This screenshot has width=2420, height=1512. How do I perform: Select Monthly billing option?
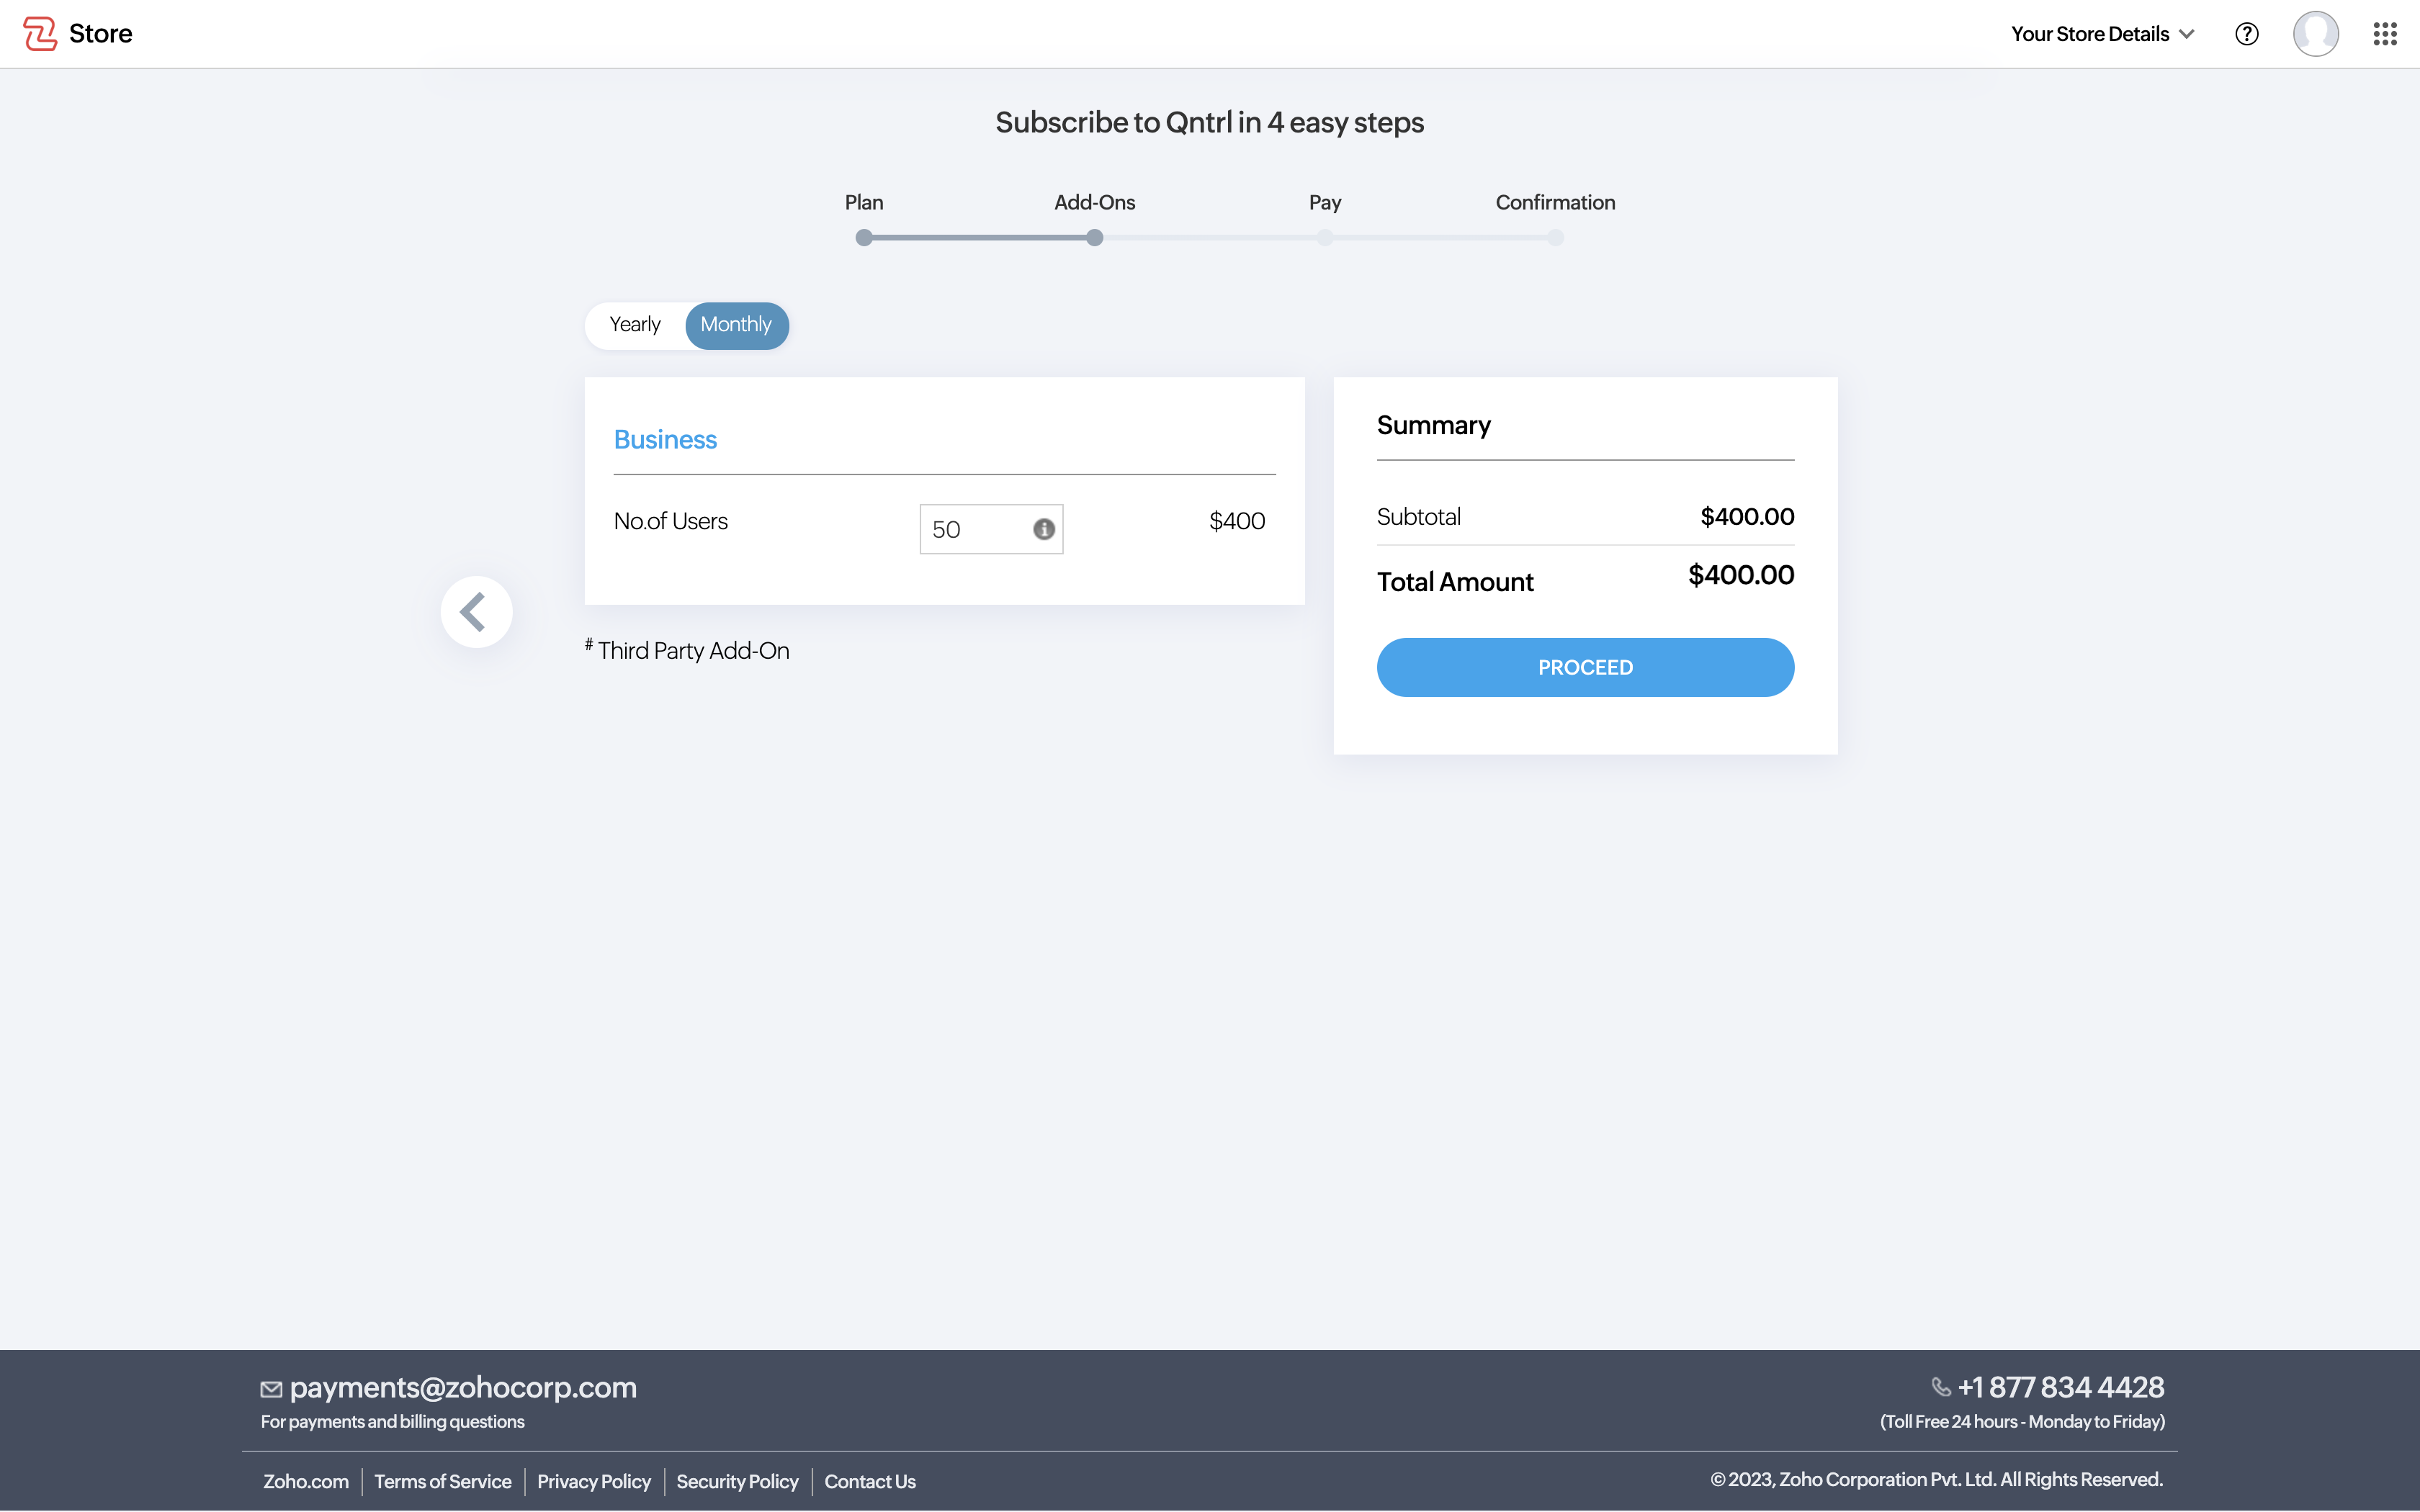click(736, 325)
